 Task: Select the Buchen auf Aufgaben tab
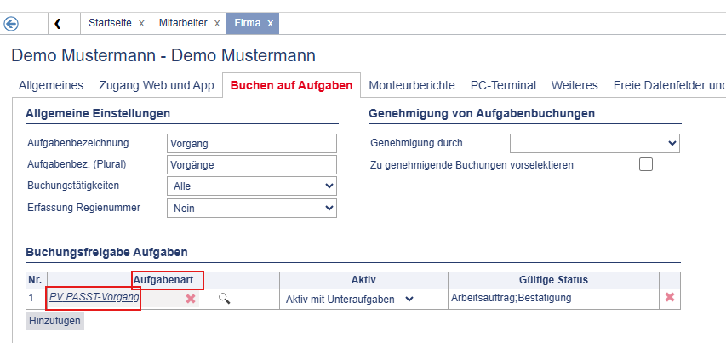pos(291,85)
